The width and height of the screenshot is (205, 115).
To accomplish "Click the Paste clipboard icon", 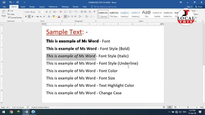I will [x=4, y=12].
